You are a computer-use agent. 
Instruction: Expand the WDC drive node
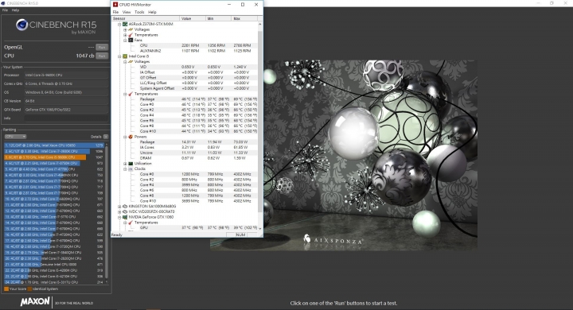coord(119,211)
